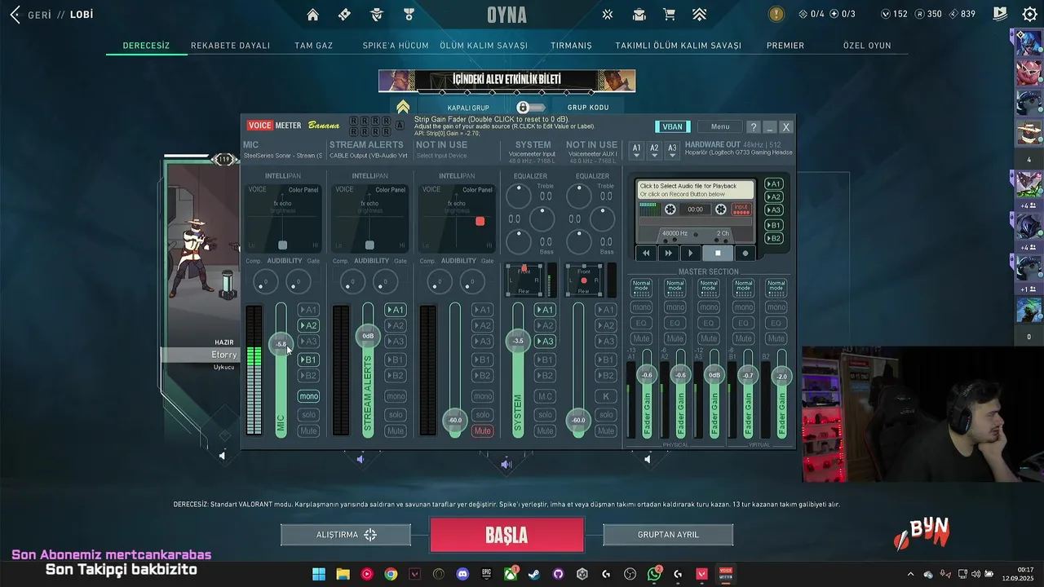
Task: Toggle A1 bus routing on MIC strip
Action: coord(308,310)
